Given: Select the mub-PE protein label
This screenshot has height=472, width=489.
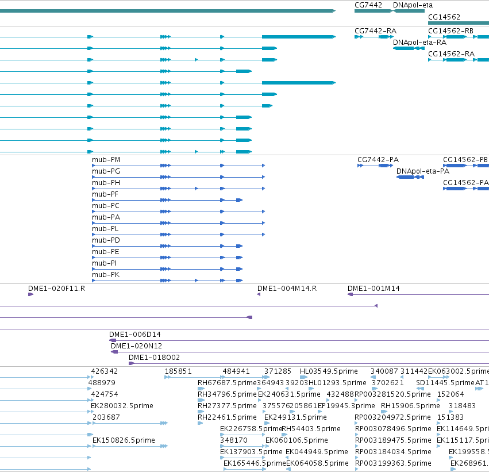Looking at the screenshot, I should tap(105, 252).
